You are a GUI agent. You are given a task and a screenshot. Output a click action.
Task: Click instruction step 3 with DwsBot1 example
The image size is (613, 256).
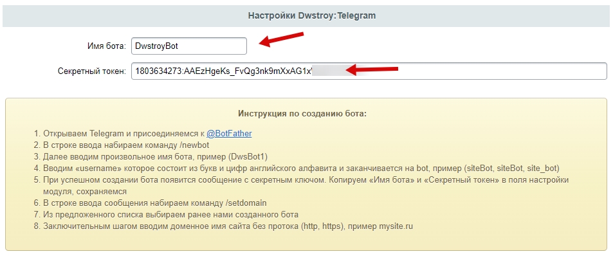[151, 157]
